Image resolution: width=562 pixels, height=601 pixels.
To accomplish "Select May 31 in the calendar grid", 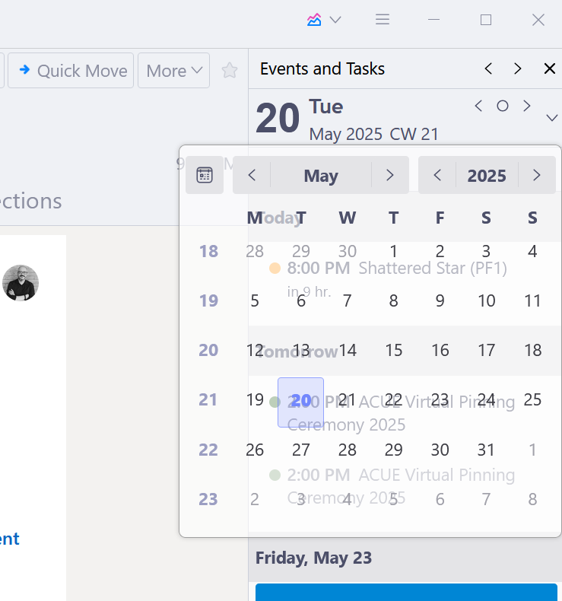I will [x=486, y=450].
